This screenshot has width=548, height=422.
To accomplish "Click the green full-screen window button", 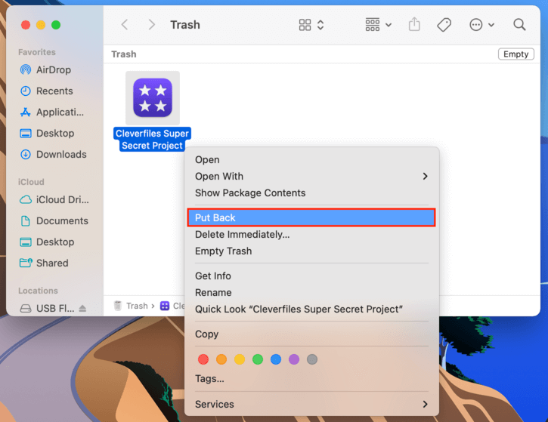I will click(x=56, y=25).
